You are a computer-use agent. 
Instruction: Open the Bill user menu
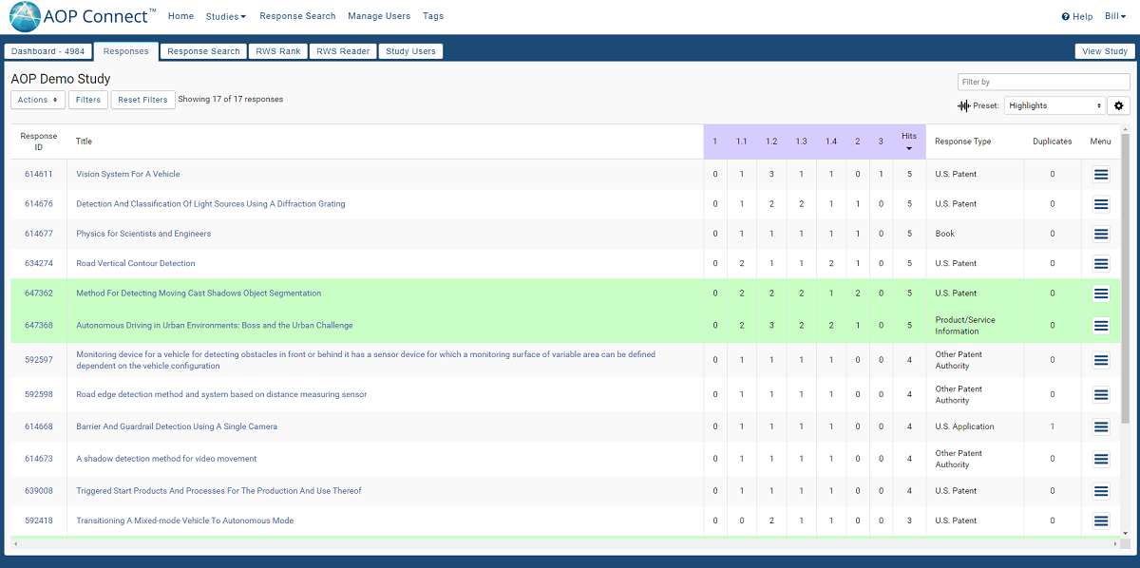(1115, 16)
